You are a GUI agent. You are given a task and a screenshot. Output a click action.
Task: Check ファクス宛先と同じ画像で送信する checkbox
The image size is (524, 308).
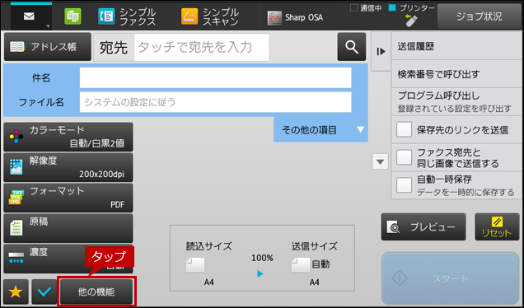[404, 157]
